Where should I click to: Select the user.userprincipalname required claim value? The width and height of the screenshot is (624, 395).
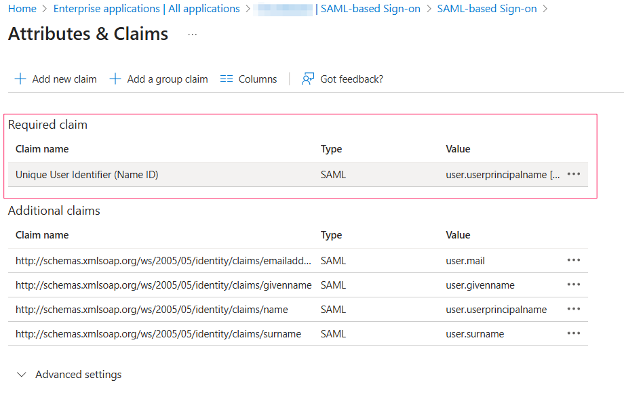pos(503,174)
